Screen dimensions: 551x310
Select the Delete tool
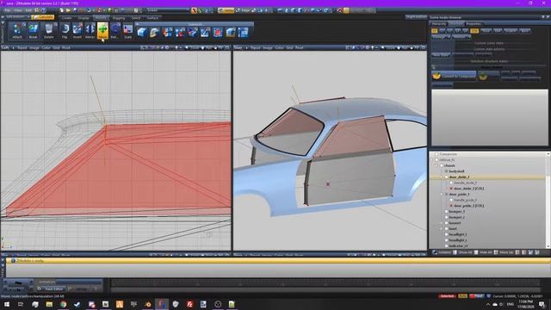pyautogui.click(x=49, y=31)
